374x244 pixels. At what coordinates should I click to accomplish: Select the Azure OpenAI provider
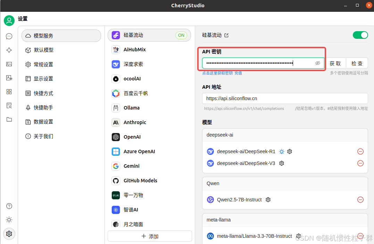point(149,151)
